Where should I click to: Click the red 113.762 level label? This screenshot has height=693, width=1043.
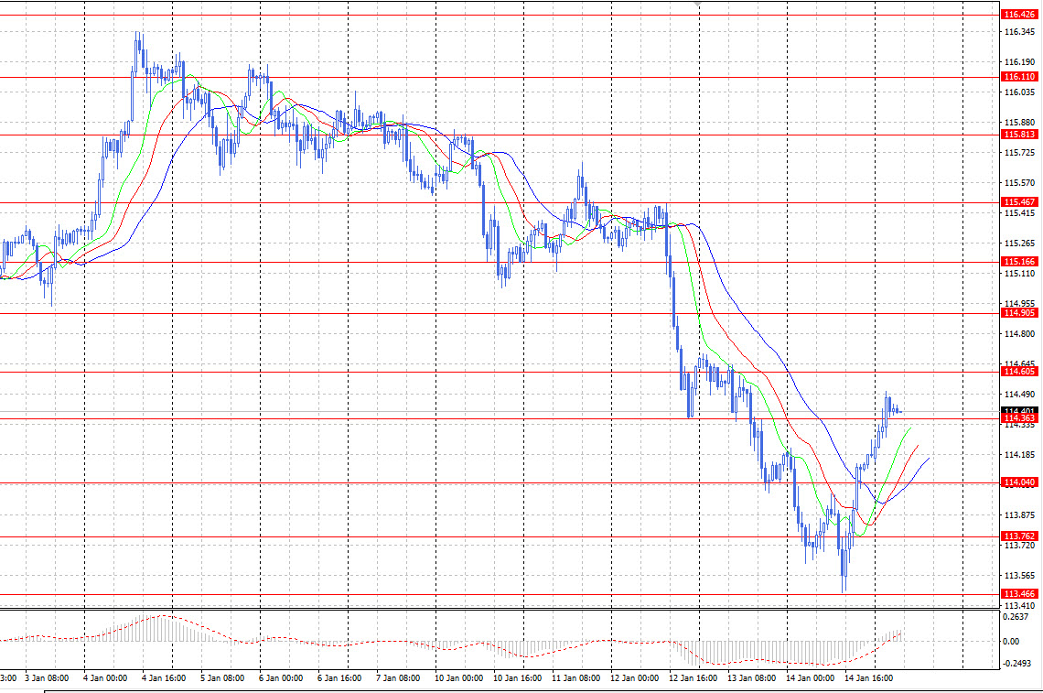(1019, 536)
